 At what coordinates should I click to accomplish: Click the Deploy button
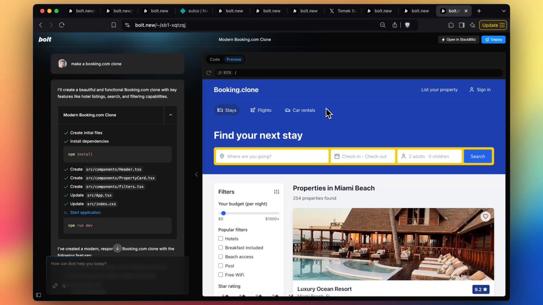pyautogui.click(x=493, y=39)
